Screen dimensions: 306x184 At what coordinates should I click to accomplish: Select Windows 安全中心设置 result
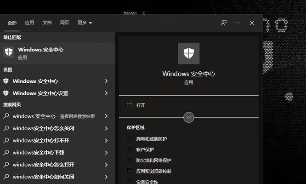click(x=40, y=93)
